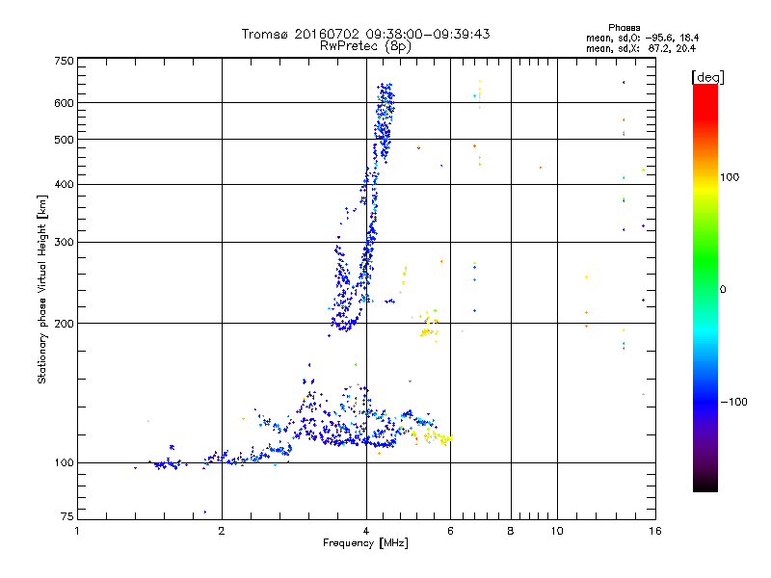Click the "mean, sd,O: -95.6, 18.4" text

click(642, 38)
